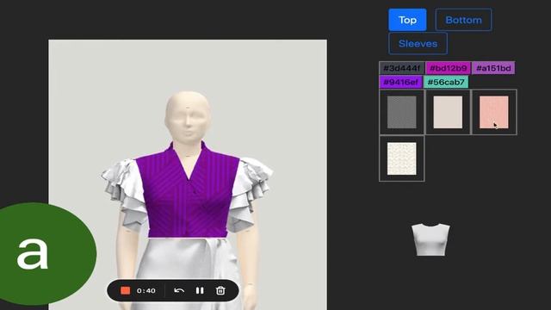The width and height of the screenshot is (551, 310).
Task: Select the Top garment tab
Action: pyautogui.click(x=407, y=20)
